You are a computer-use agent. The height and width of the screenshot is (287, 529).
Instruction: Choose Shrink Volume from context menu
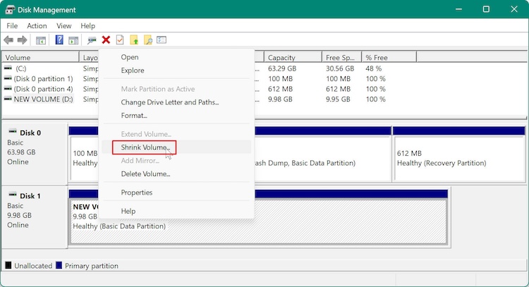point(145,147)
